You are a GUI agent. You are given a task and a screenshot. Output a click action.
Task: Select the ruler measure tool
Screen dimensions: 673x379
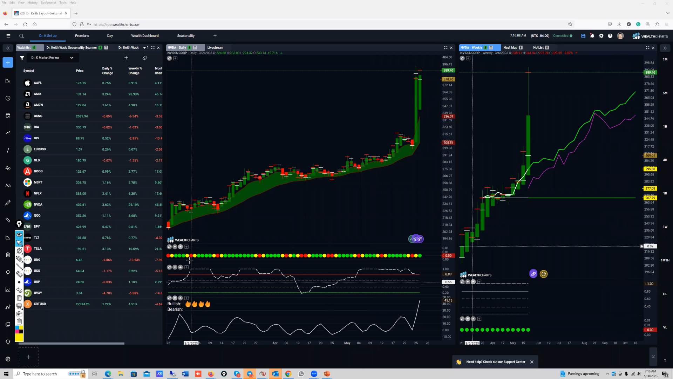pyautogui.click(x=8, y=220)
